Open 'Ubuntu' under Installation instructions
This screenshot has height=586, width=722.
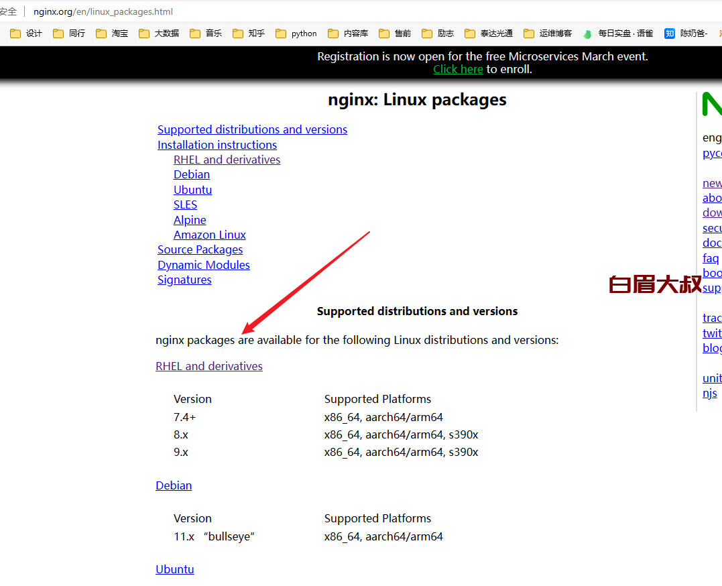click(x=192, y=190)
